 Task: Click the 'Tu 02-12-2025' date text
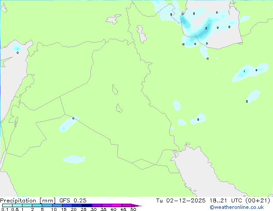pyautogui.click(x=181, y=201)
